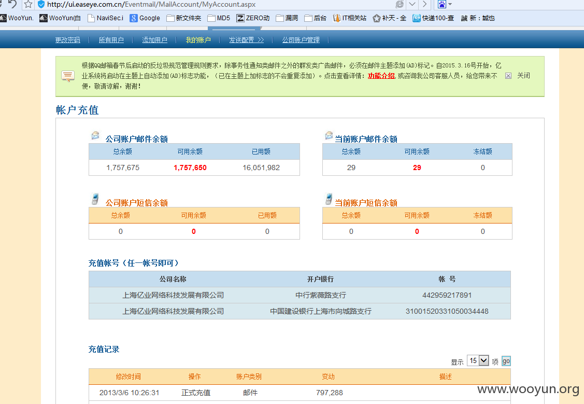Open the WooYun(白 bookmark
The image size is (584, 404).
pyautogui.click(x=60, y=18)
